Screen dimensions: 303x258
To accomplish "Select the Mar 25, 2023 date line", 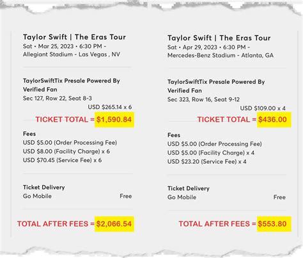I will [65, 46].
